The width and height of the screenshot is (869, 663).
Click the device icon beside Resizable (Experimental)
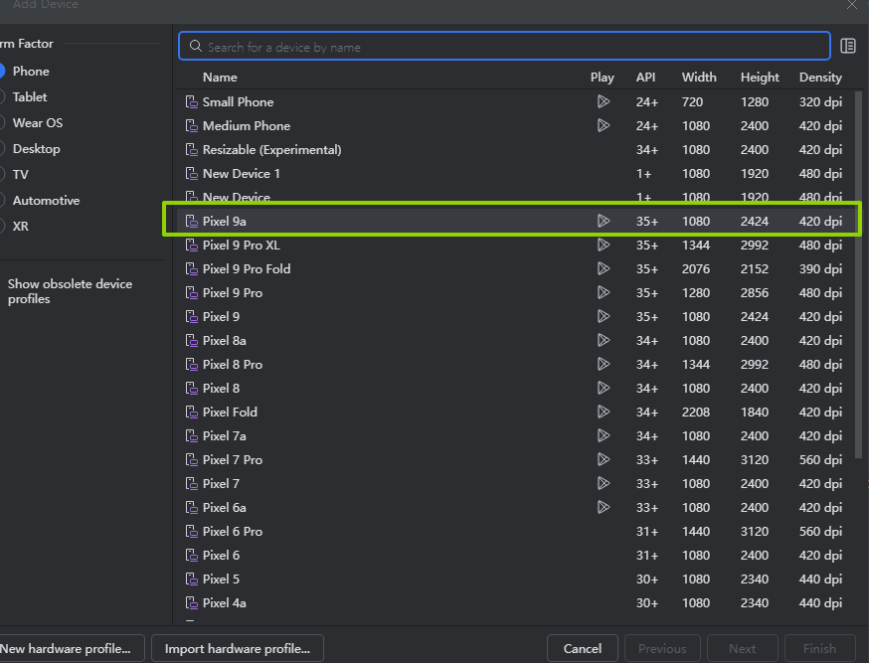pyautogui.click(x=192, y=149)
